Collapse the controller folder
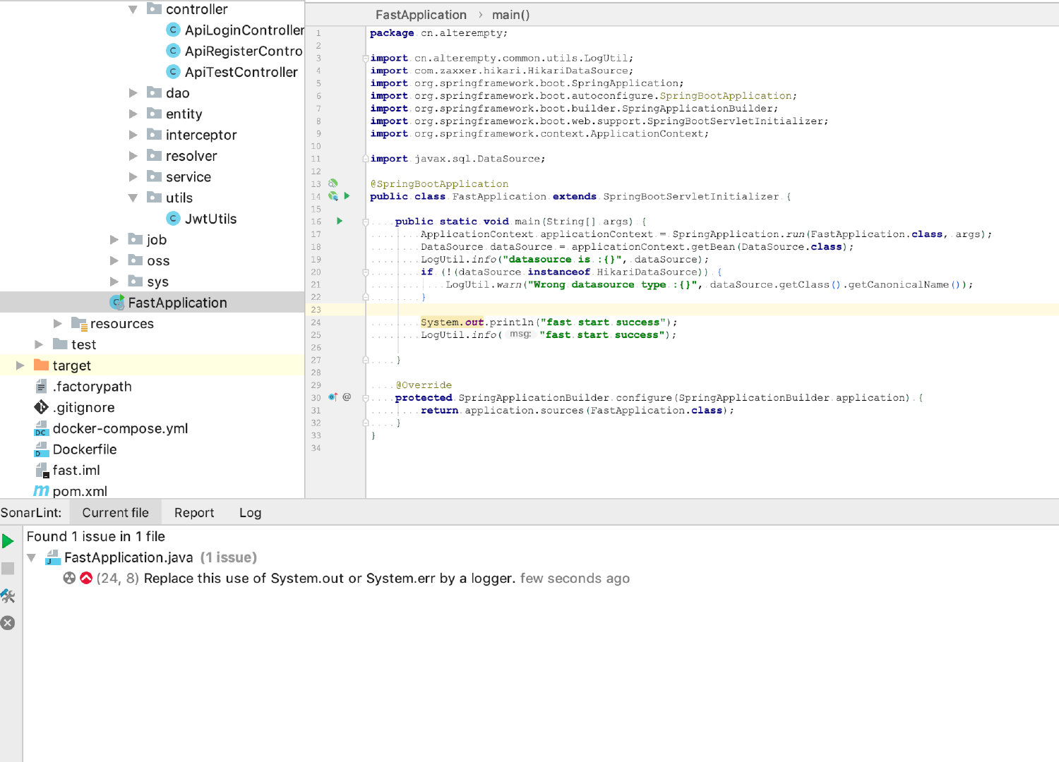1059x762 pixels. tap(133, 9)
